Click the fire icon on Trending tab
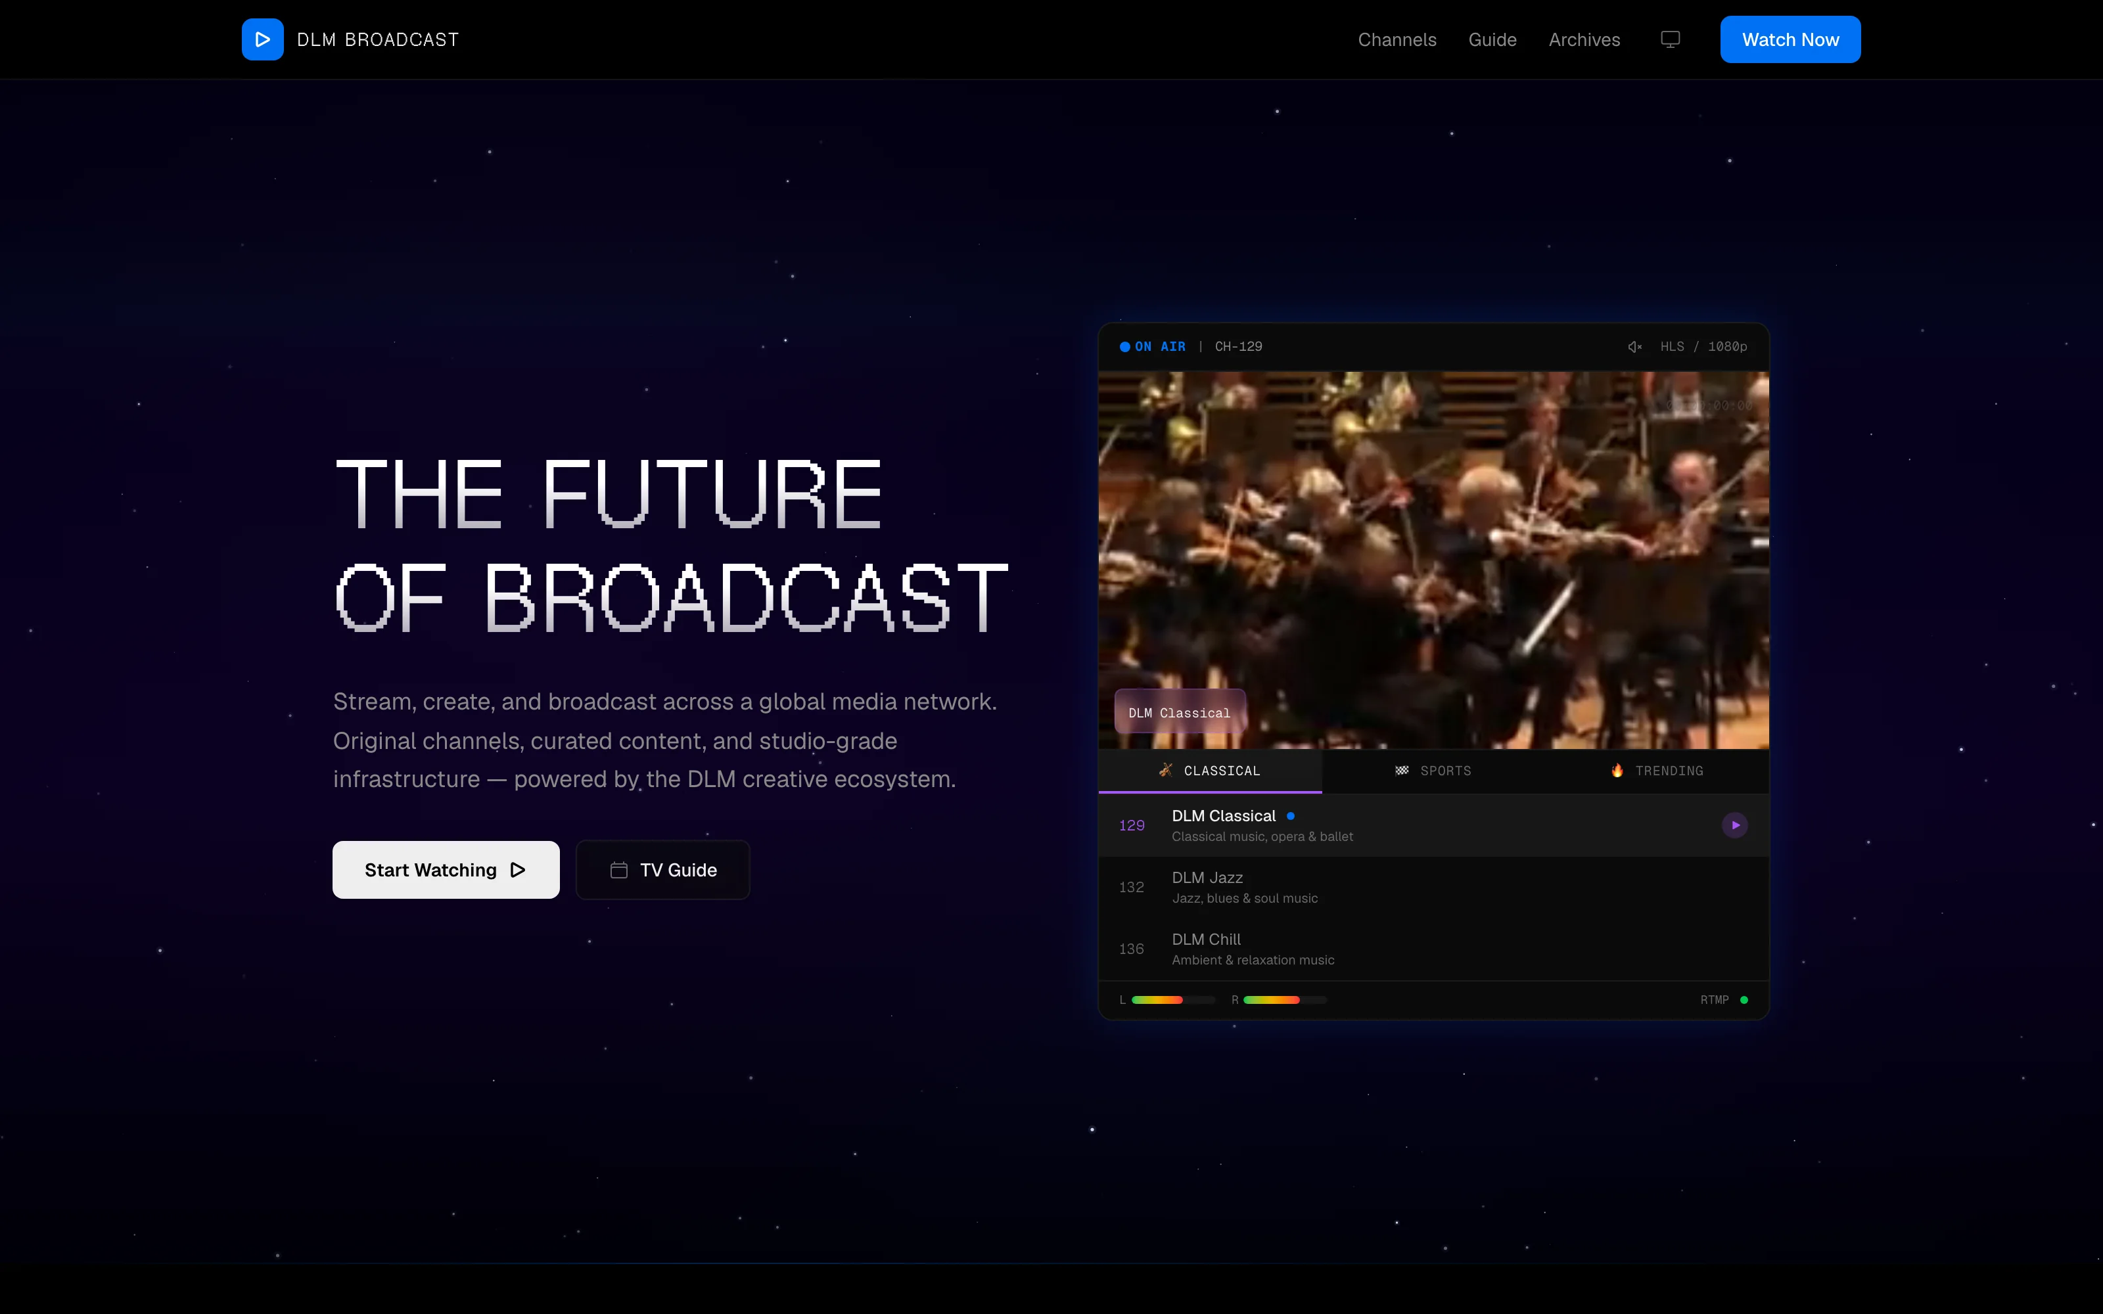 coord(1617,770)
